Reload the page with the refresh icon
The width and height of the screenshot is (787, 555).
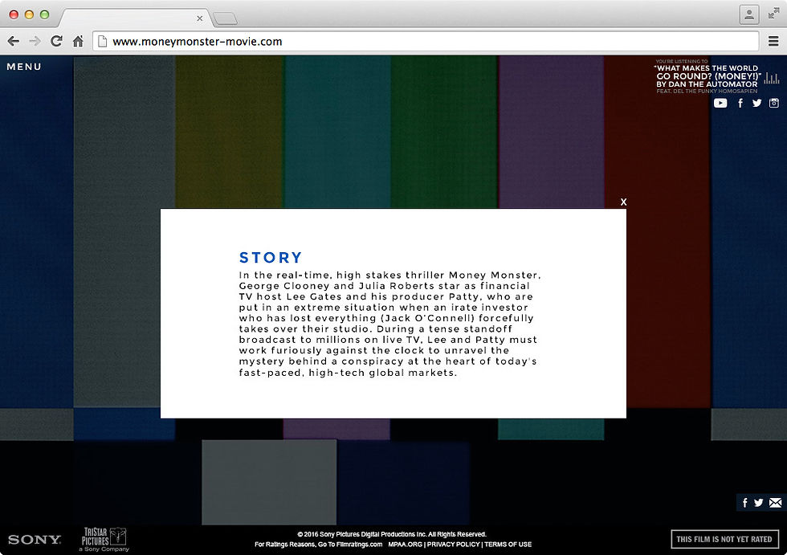[56, 41]
